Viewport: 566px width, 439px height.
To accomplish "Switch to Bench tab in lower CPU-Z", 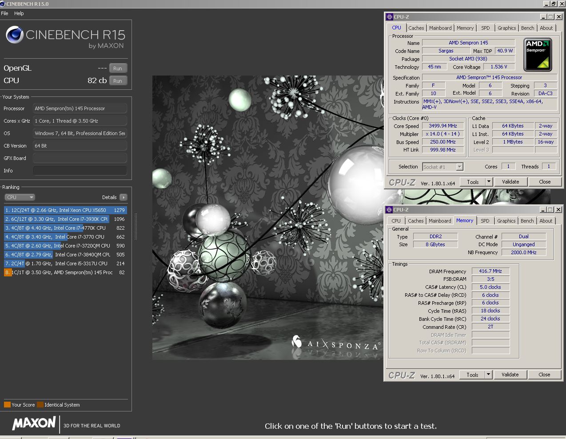I will pos(527,221).
